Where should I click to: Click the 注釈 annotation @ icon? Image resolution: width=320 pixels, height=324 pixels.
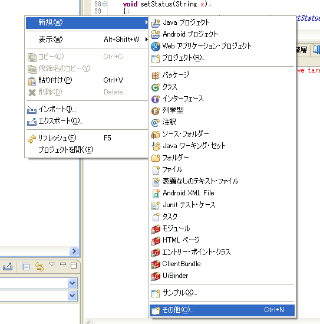(x=156, y=123)
